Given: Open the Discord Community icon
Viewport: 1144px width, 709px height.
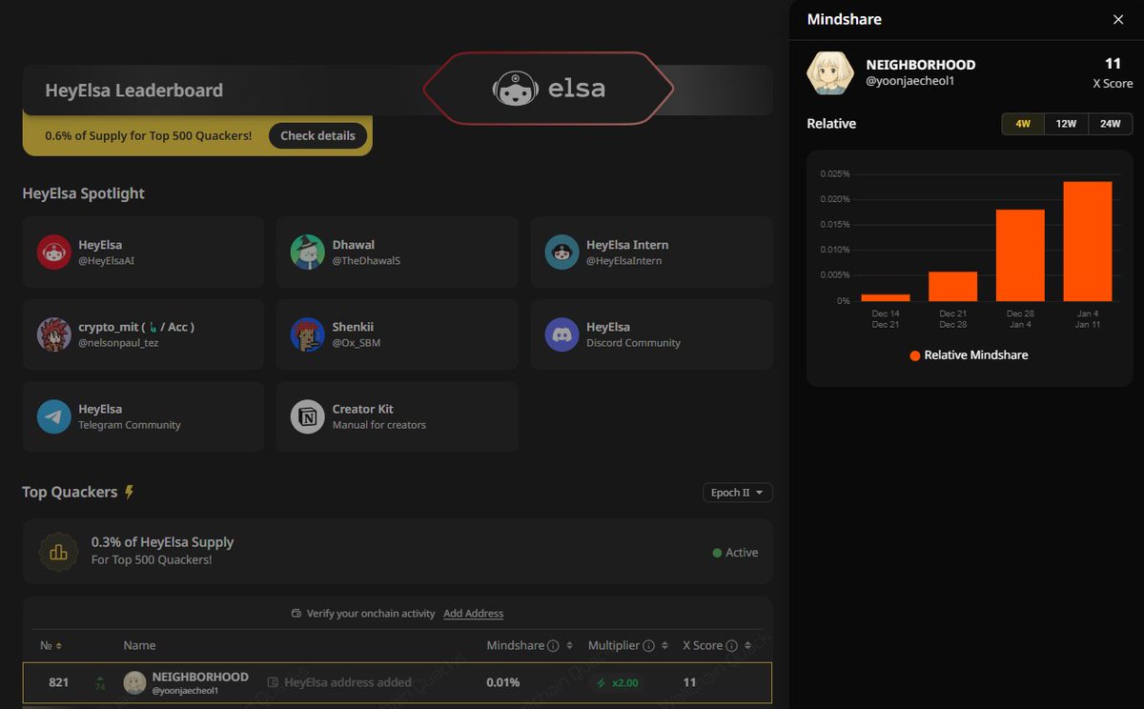Looking at the screenshot, I should click(562, 334).
